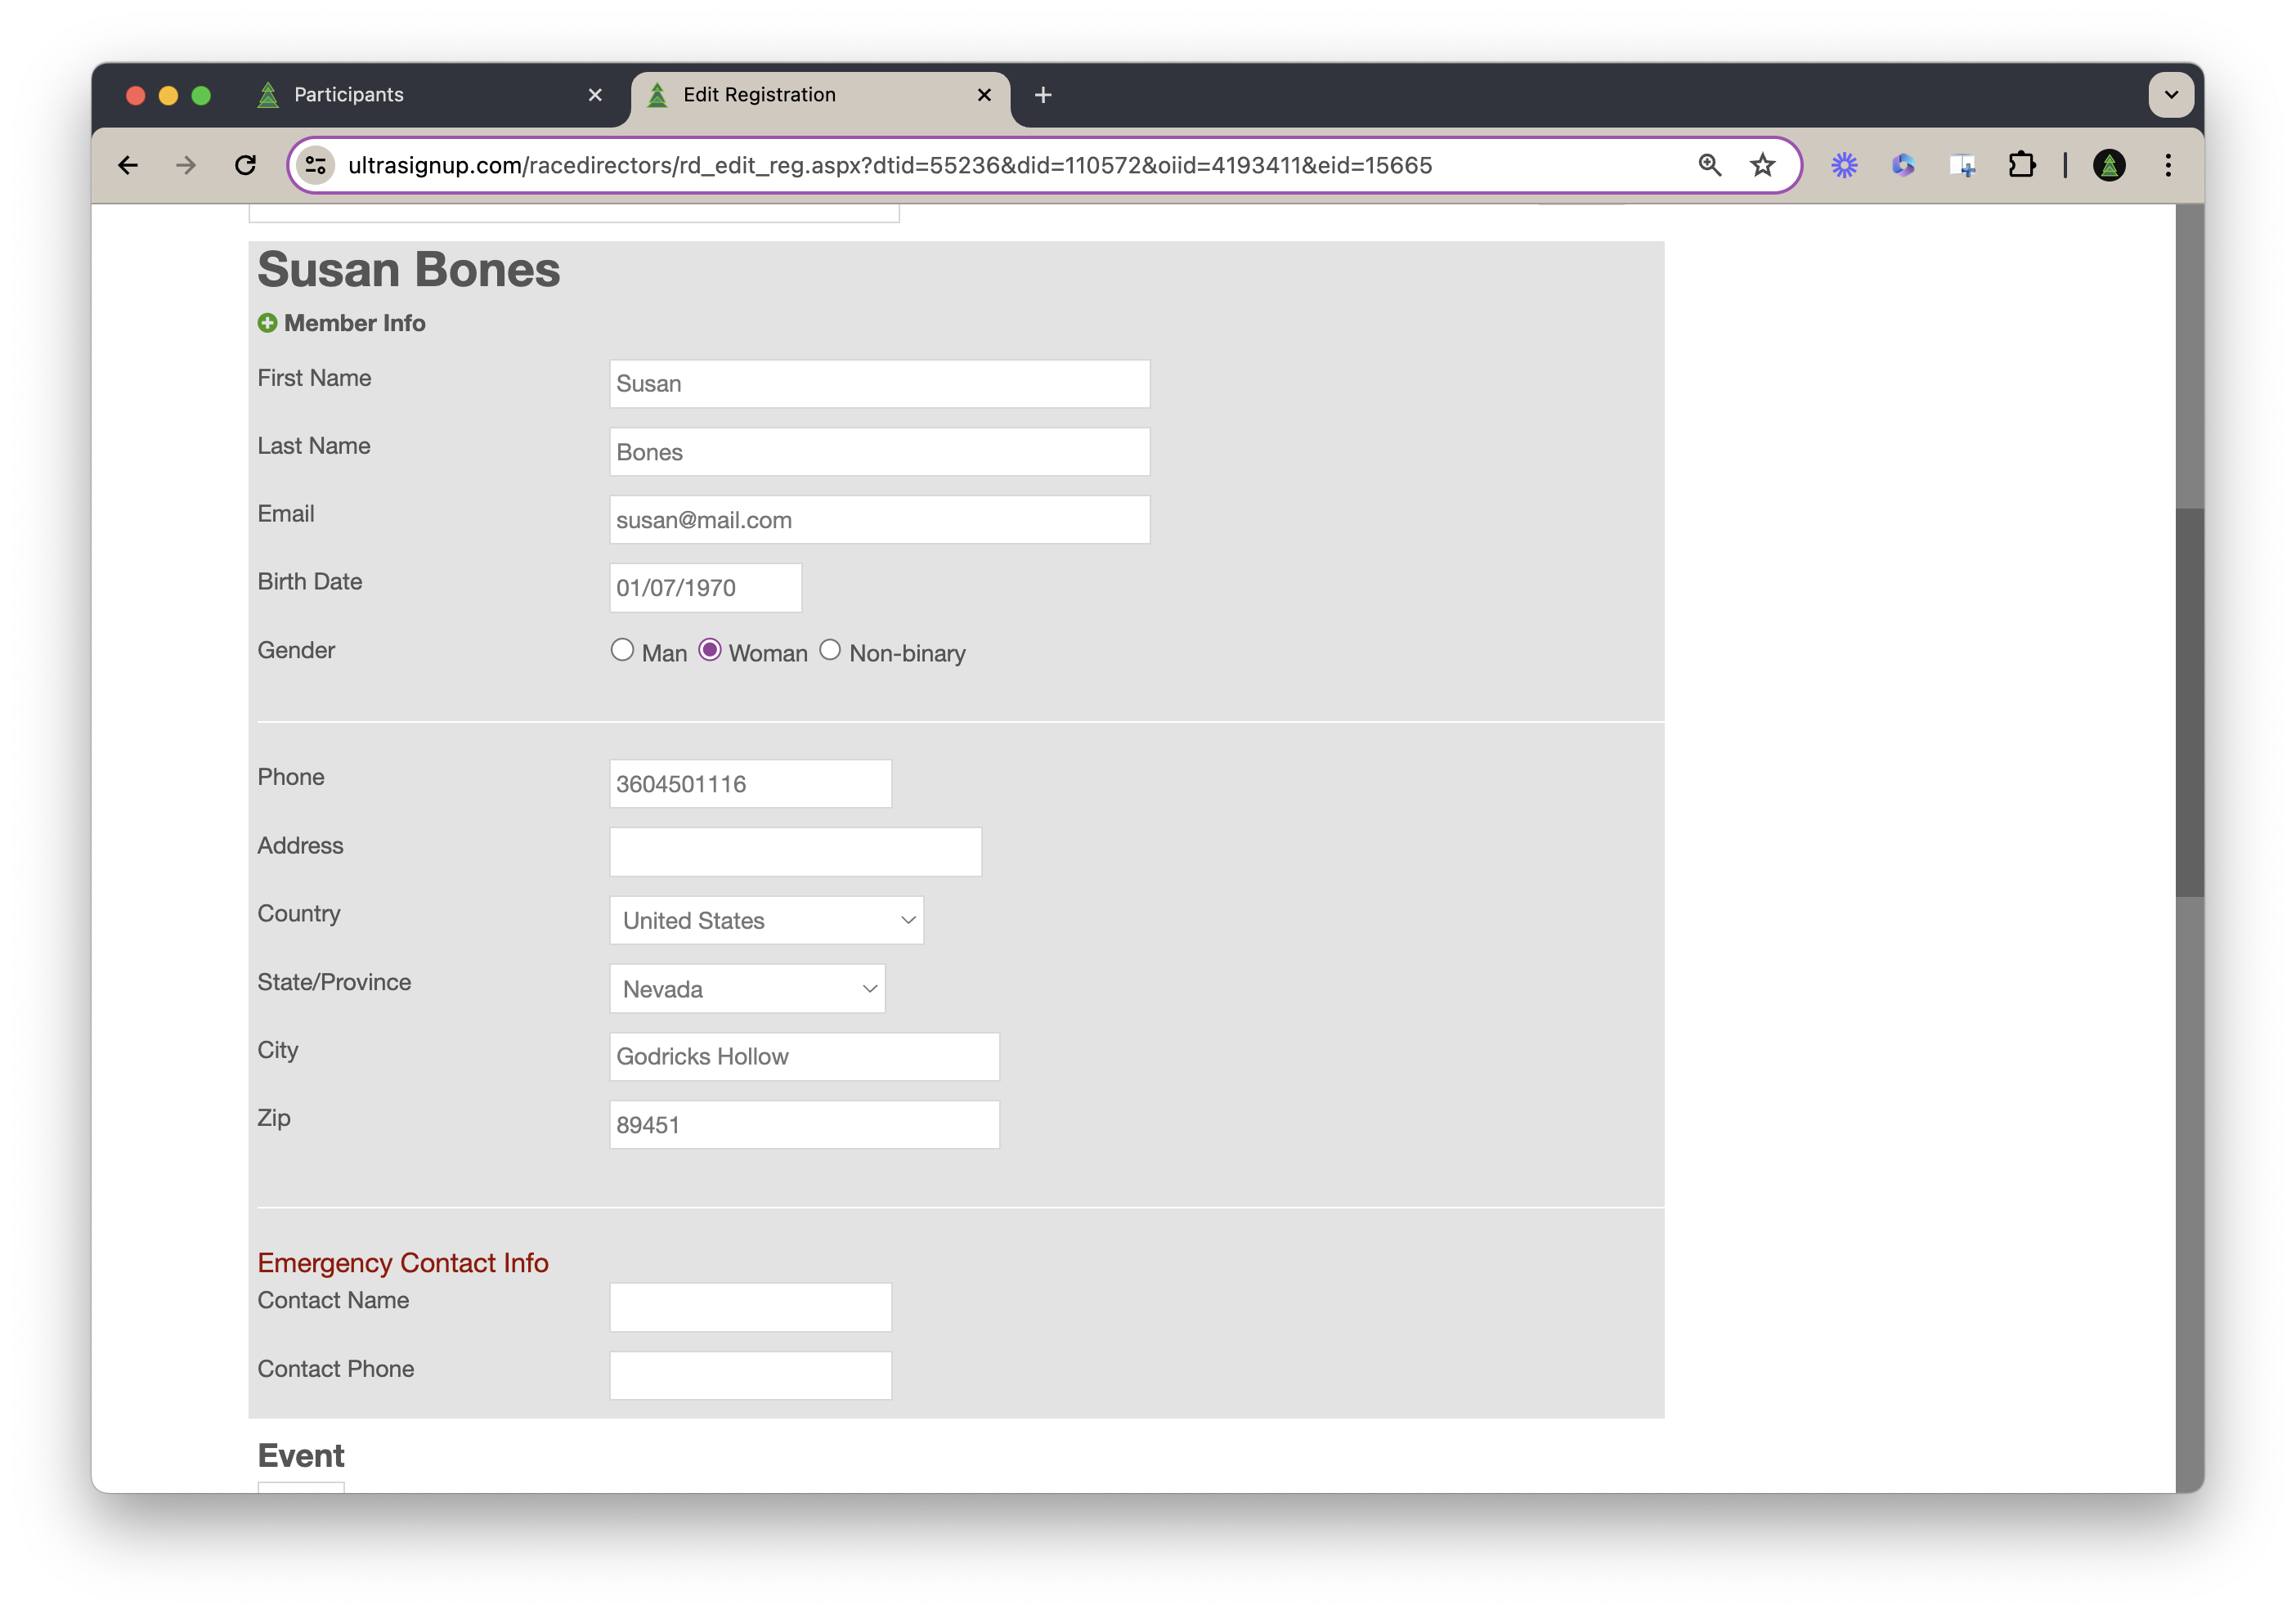2296x1614 pixels.
Task: Click into the Emergency Contact Name field
Action: 750,1307
